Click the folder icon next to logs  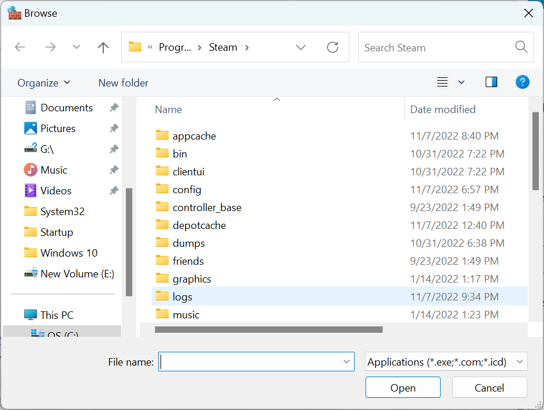coord(162,296)
